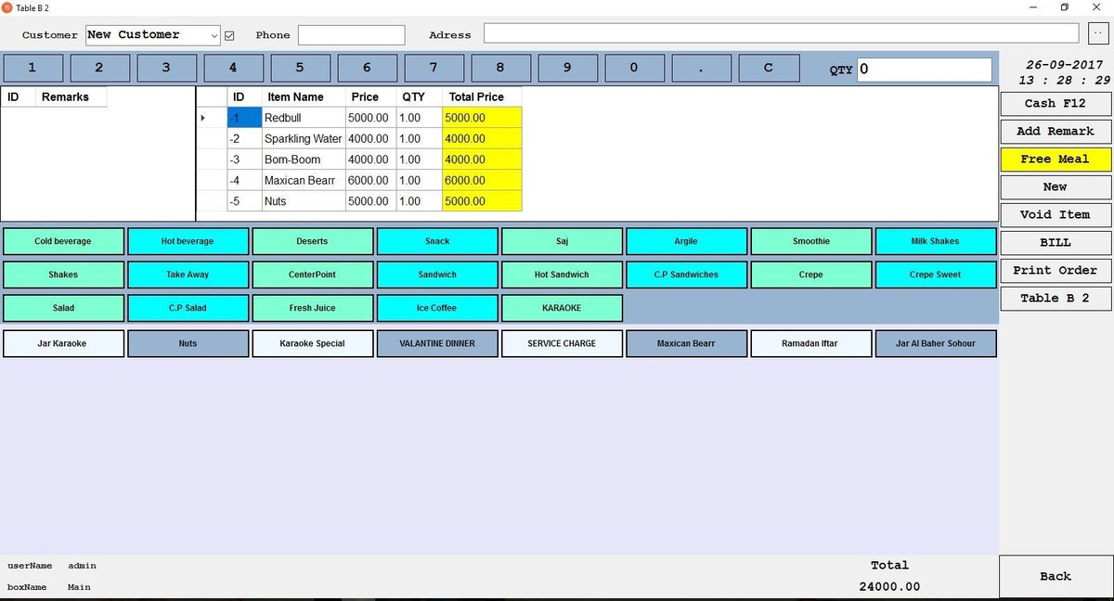Viewport: 1114px width, 601px height.
Task: Open the Hot Sandwich category
Action: coord(562,275)
